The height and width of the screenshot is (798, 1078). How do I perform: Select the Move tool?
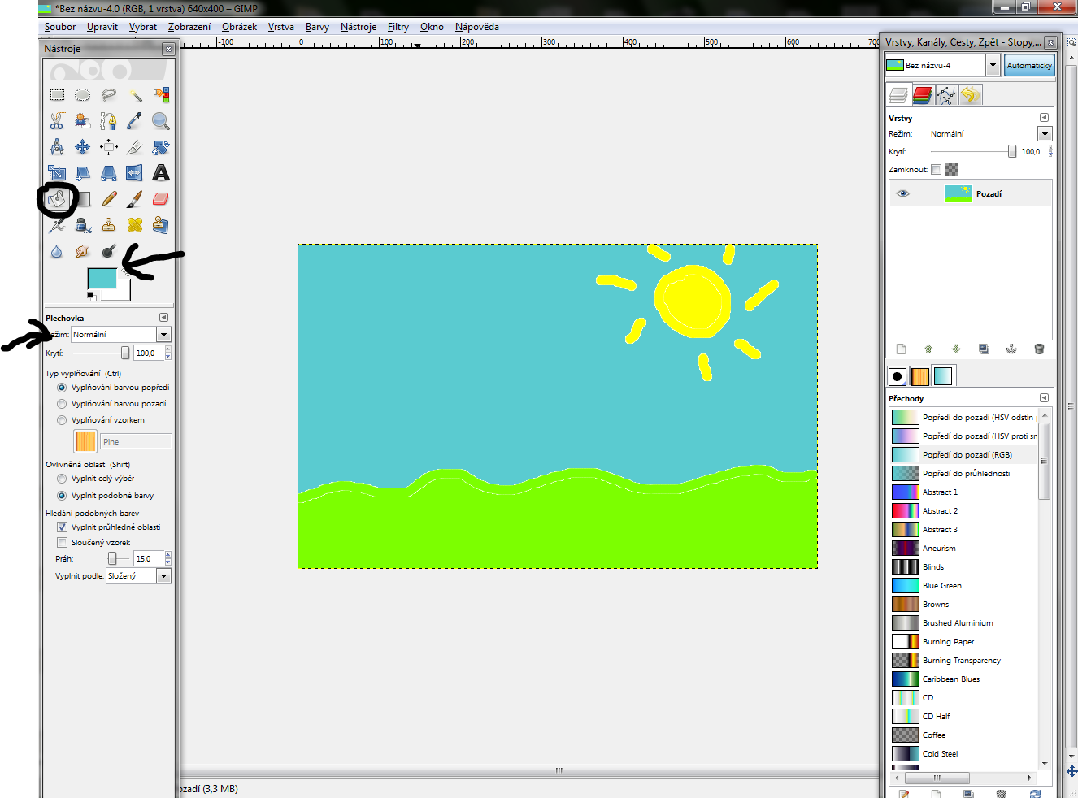83,147
